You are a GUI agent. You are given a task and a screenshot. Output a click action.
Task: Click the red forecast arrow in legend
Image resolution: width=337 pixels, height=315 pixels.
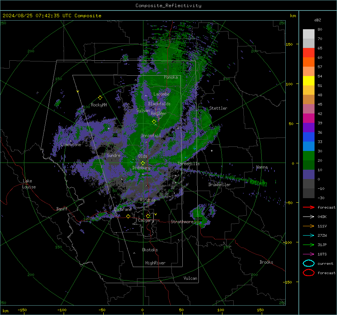coord(309,207)
